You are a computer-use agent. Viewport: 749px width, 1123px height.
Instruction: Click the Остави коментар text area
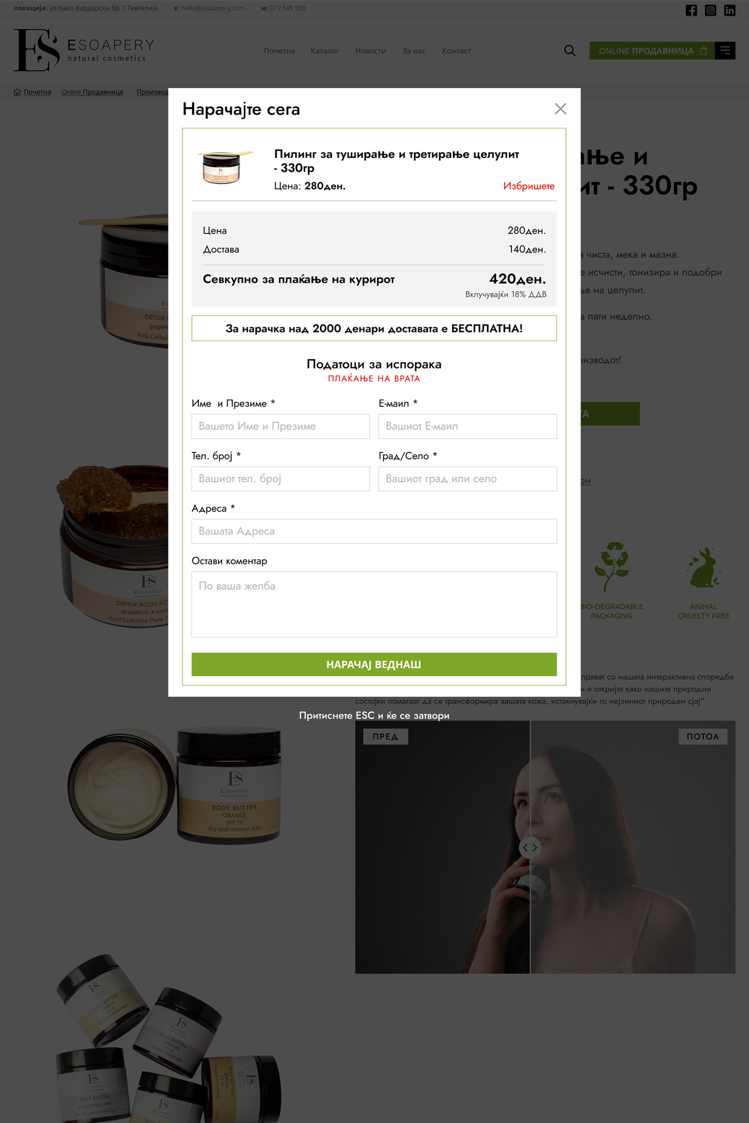click(374, 604)
